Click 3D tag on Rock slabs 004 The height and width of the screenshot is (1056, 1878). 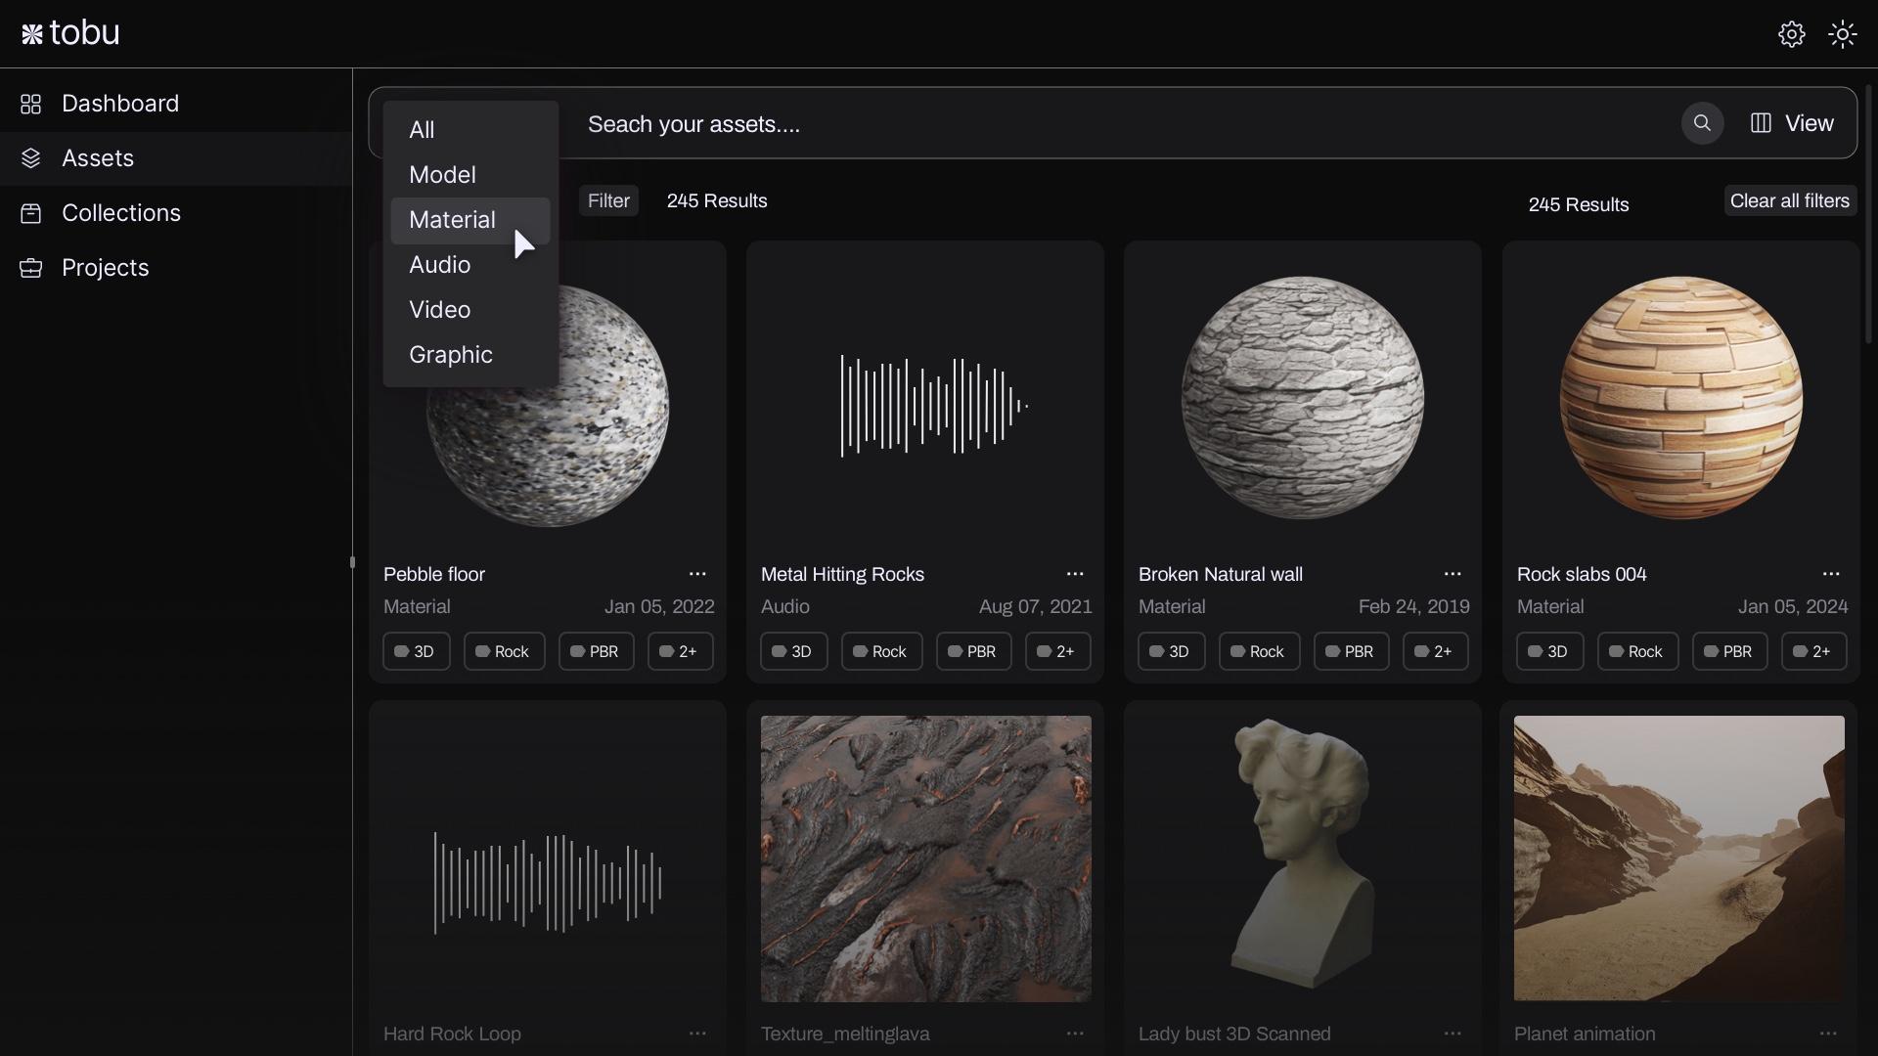click(1549, 651)
